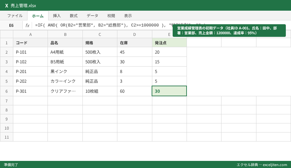Select reorder point 20 cell

coord(169,52)
